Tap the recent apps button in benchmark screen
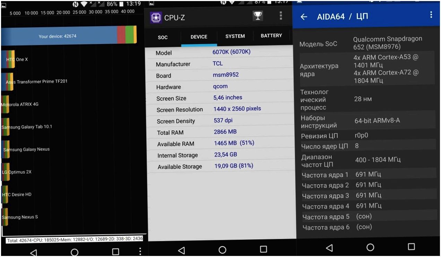 click(x=115, y=252)
